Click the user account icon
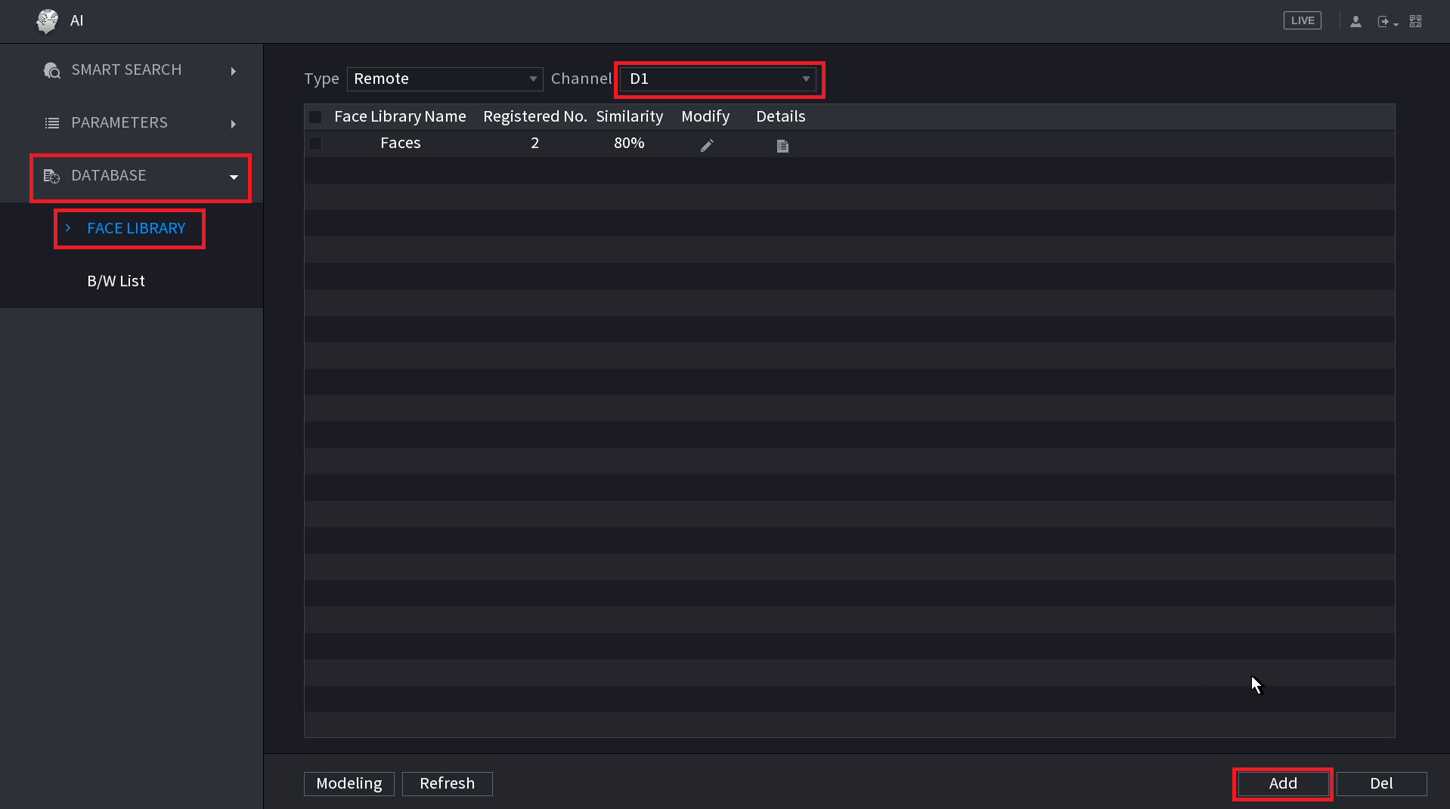This screenshot has height=809, width=1450. click(1356, 22)
